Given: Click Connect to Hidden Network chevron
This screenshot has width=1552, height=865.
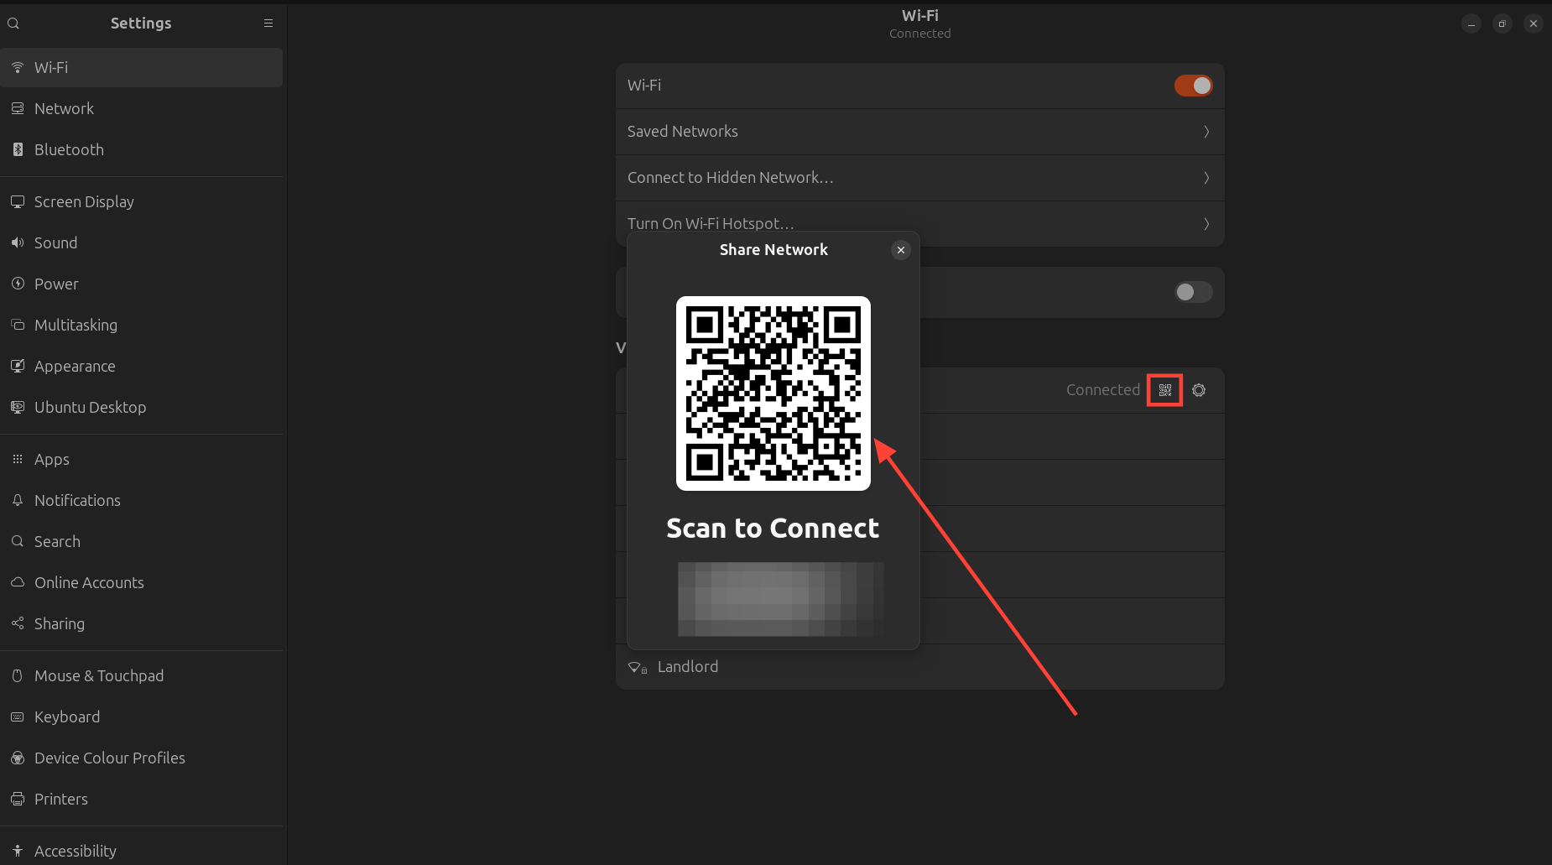Looking at the screenshot, I should pos(1206,178).
